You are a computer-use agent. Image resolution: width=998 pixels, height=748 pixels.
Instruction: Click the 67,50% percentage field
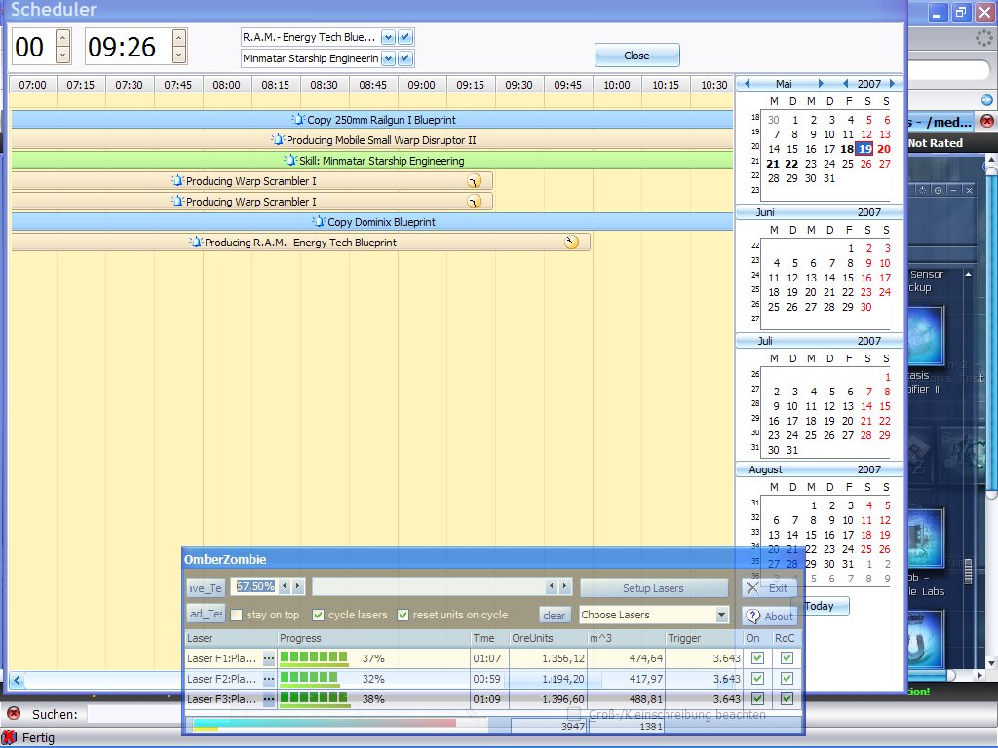tap(254, 586)
